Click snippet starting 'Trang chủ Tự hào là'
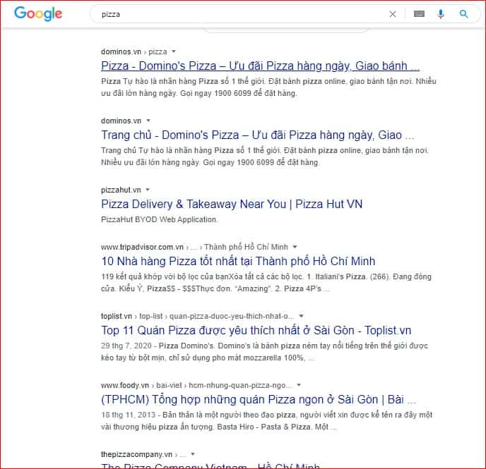Viewport: 486px width, 469px height. click(265, 157)
